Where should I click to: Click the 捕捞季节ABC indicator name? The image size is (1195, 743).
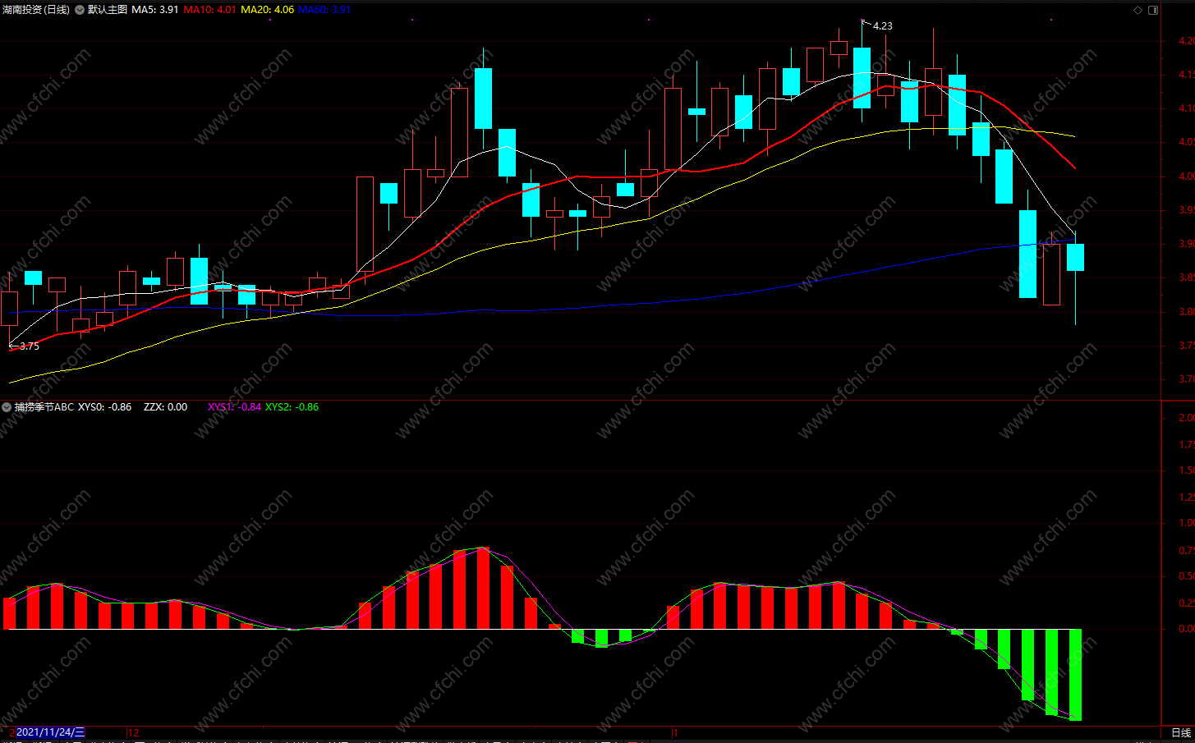pos(44,407)
